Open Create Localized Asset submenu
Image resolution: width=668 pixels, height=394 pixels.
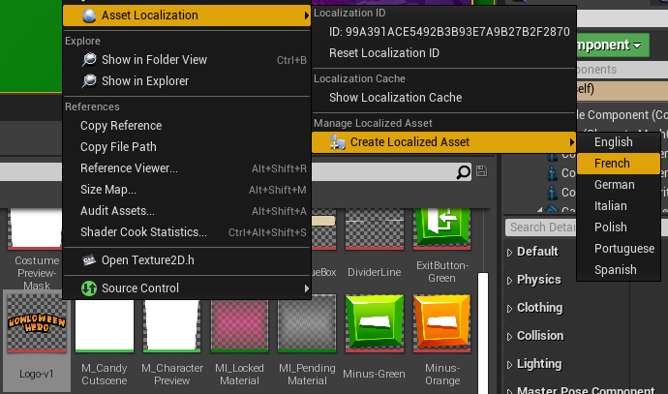444,142
